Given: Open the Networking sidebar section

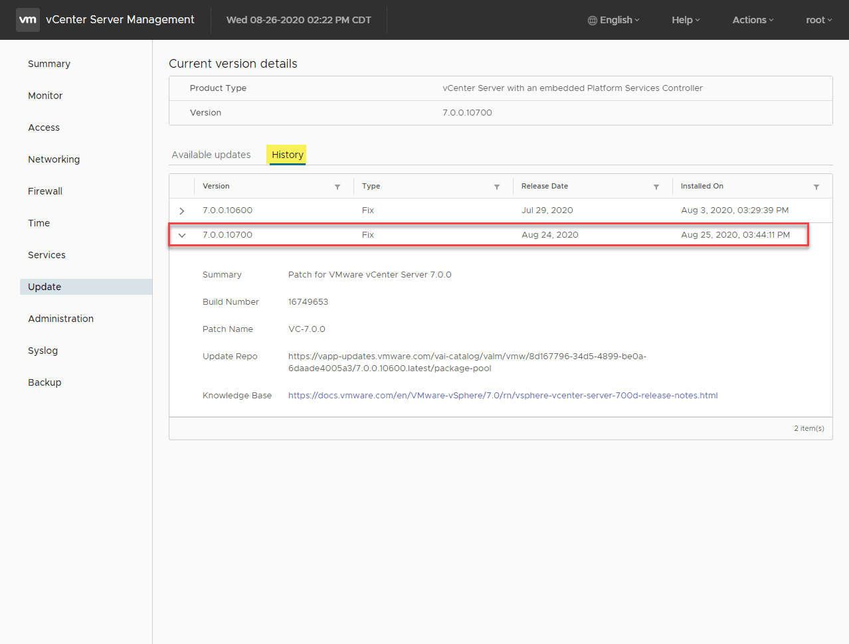Looking at the screenshot, I should pos(54,159).
